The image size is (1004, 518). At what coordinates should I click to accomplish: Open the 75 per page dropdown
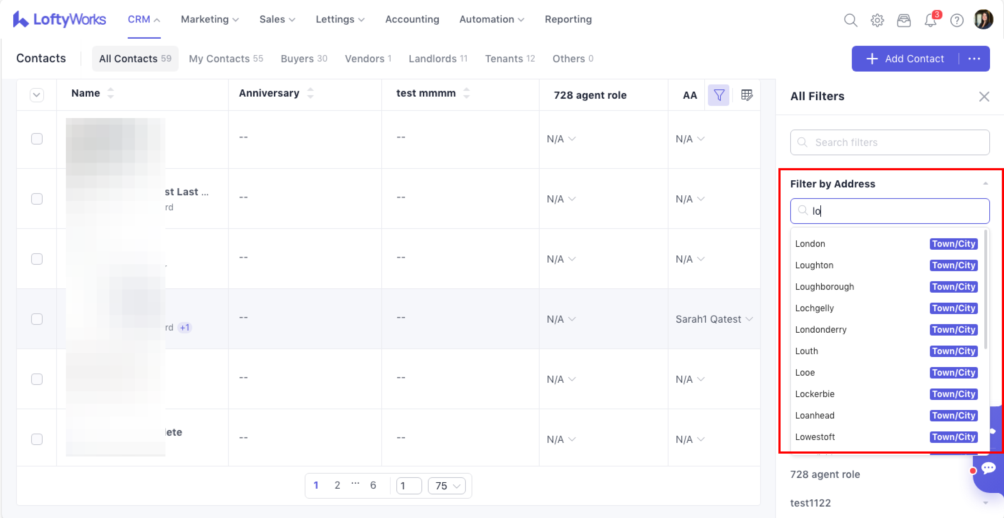(x=447, y=486)
